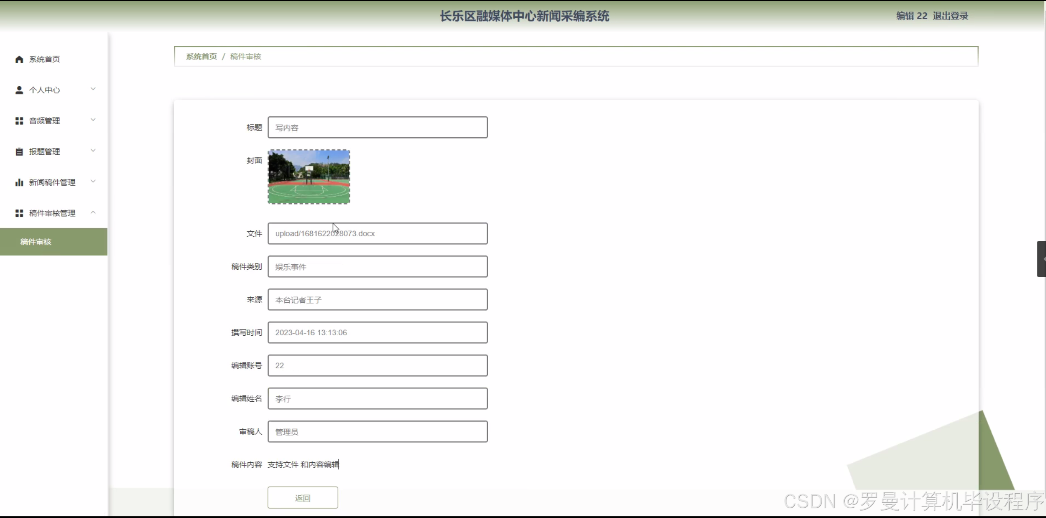Click the 返回 button
The width and height of the screenshot is (1046, 518).
pyautogui.click(x=302, y=498)
